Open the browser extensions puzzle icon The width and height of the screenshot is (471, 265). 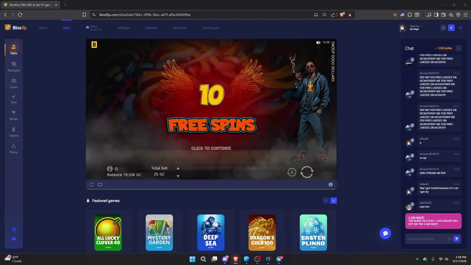[x=410, y=15]
